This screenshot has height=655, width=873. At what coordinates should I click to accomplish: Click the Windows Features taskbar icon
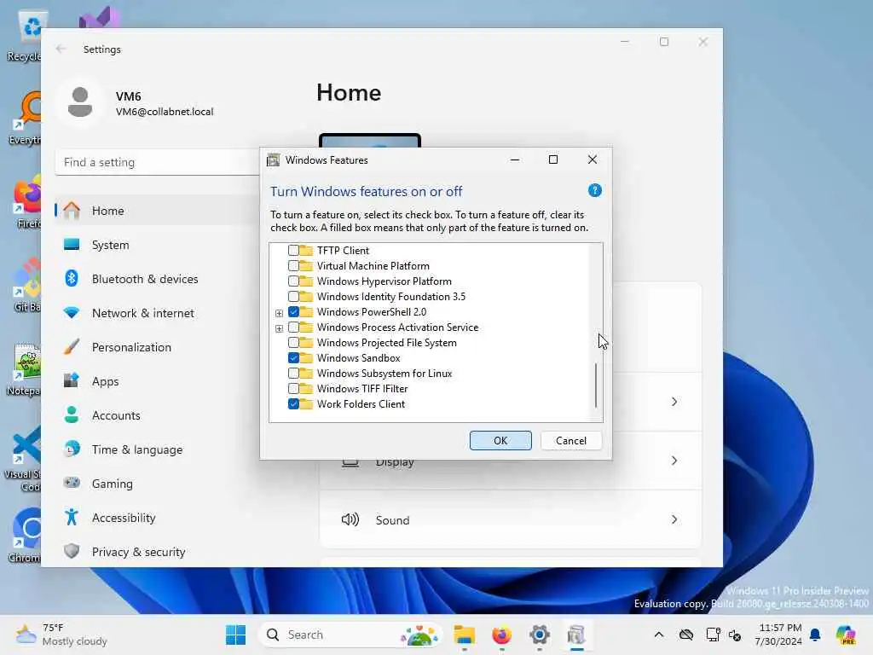576,635
